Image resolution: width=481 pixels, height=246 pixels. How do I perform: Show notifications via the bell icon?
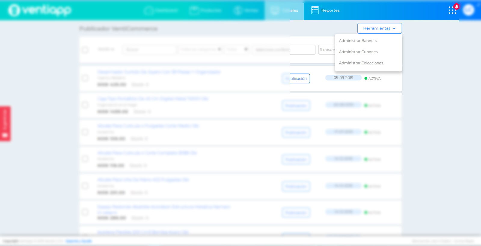coord(457,6)
